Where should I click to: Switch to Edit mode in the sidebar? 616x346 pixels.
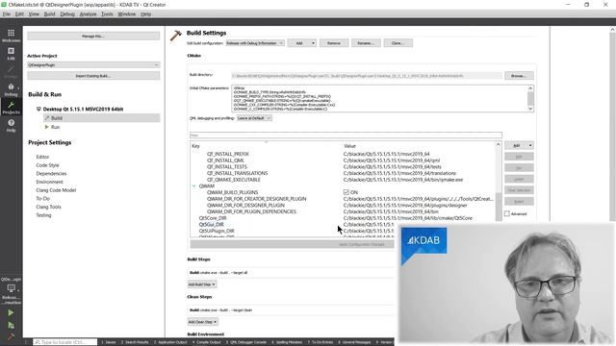click(x=11, y=54)
